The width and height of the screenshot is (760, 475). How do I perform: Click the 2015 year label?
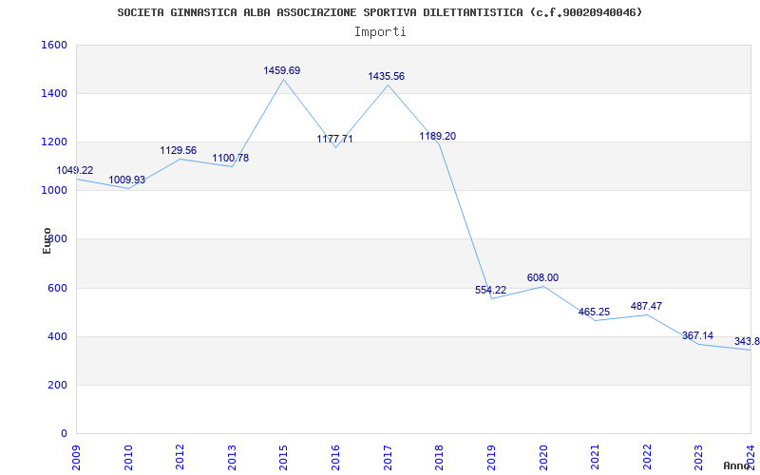point(284,458)
